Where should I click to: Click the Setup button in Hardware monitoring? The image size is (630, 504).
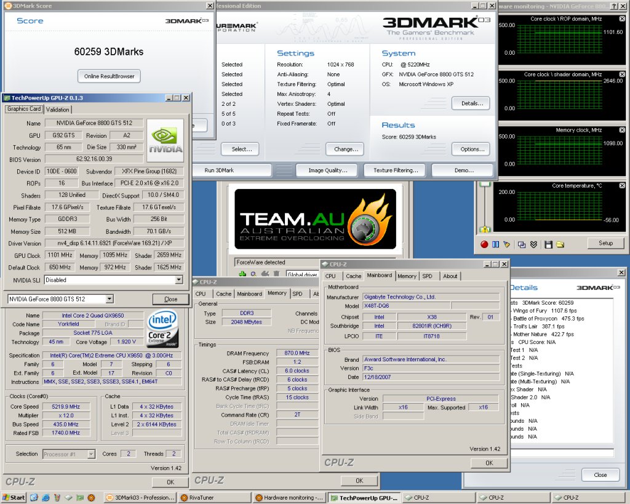click(605, 243)
